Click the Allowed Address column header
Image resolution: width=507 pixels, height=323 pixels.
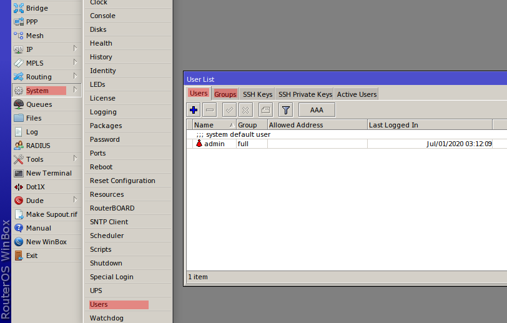[x=317, y=125]
